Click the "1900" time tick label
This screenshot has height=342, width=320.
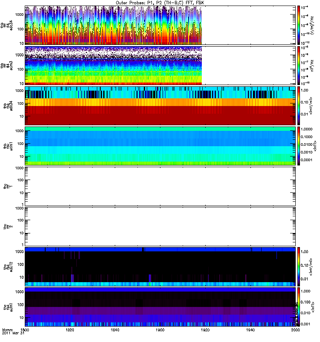(160, 330)
